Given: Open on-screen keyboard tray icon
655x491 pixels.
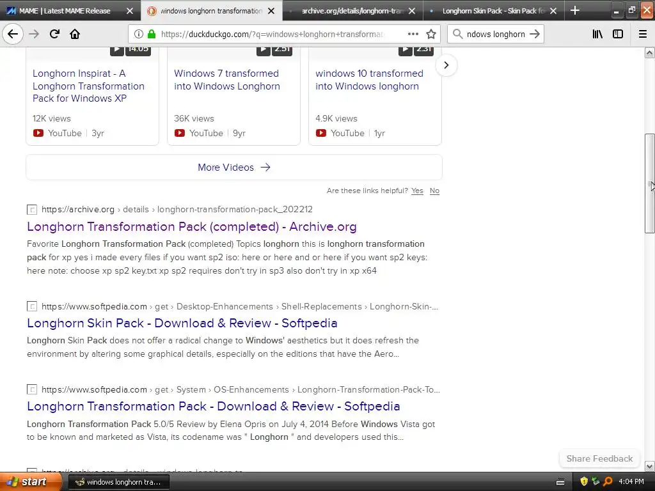Looking at the screenshot, I should coord(560,482).
